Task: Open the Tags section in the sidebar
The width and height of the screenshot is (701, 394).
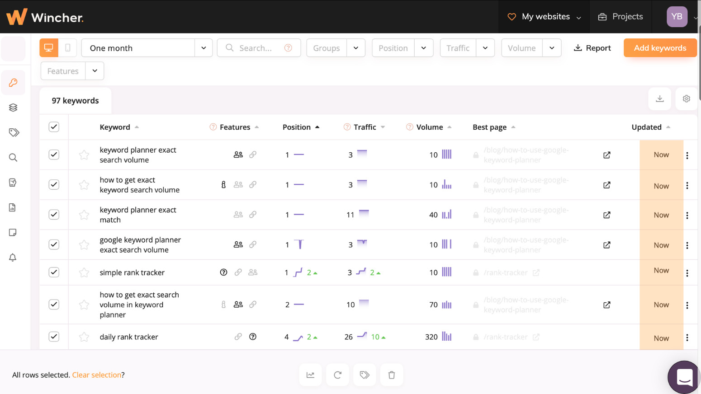Action: (13, 132)
